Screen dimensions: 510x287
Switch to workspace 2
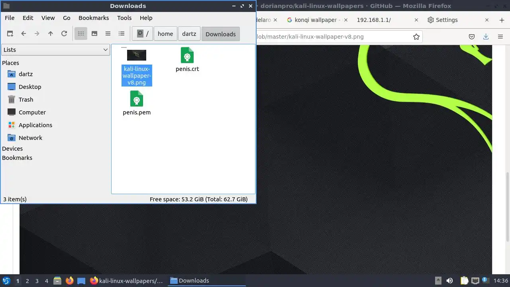pyautogui.click(x=27, y=281)
